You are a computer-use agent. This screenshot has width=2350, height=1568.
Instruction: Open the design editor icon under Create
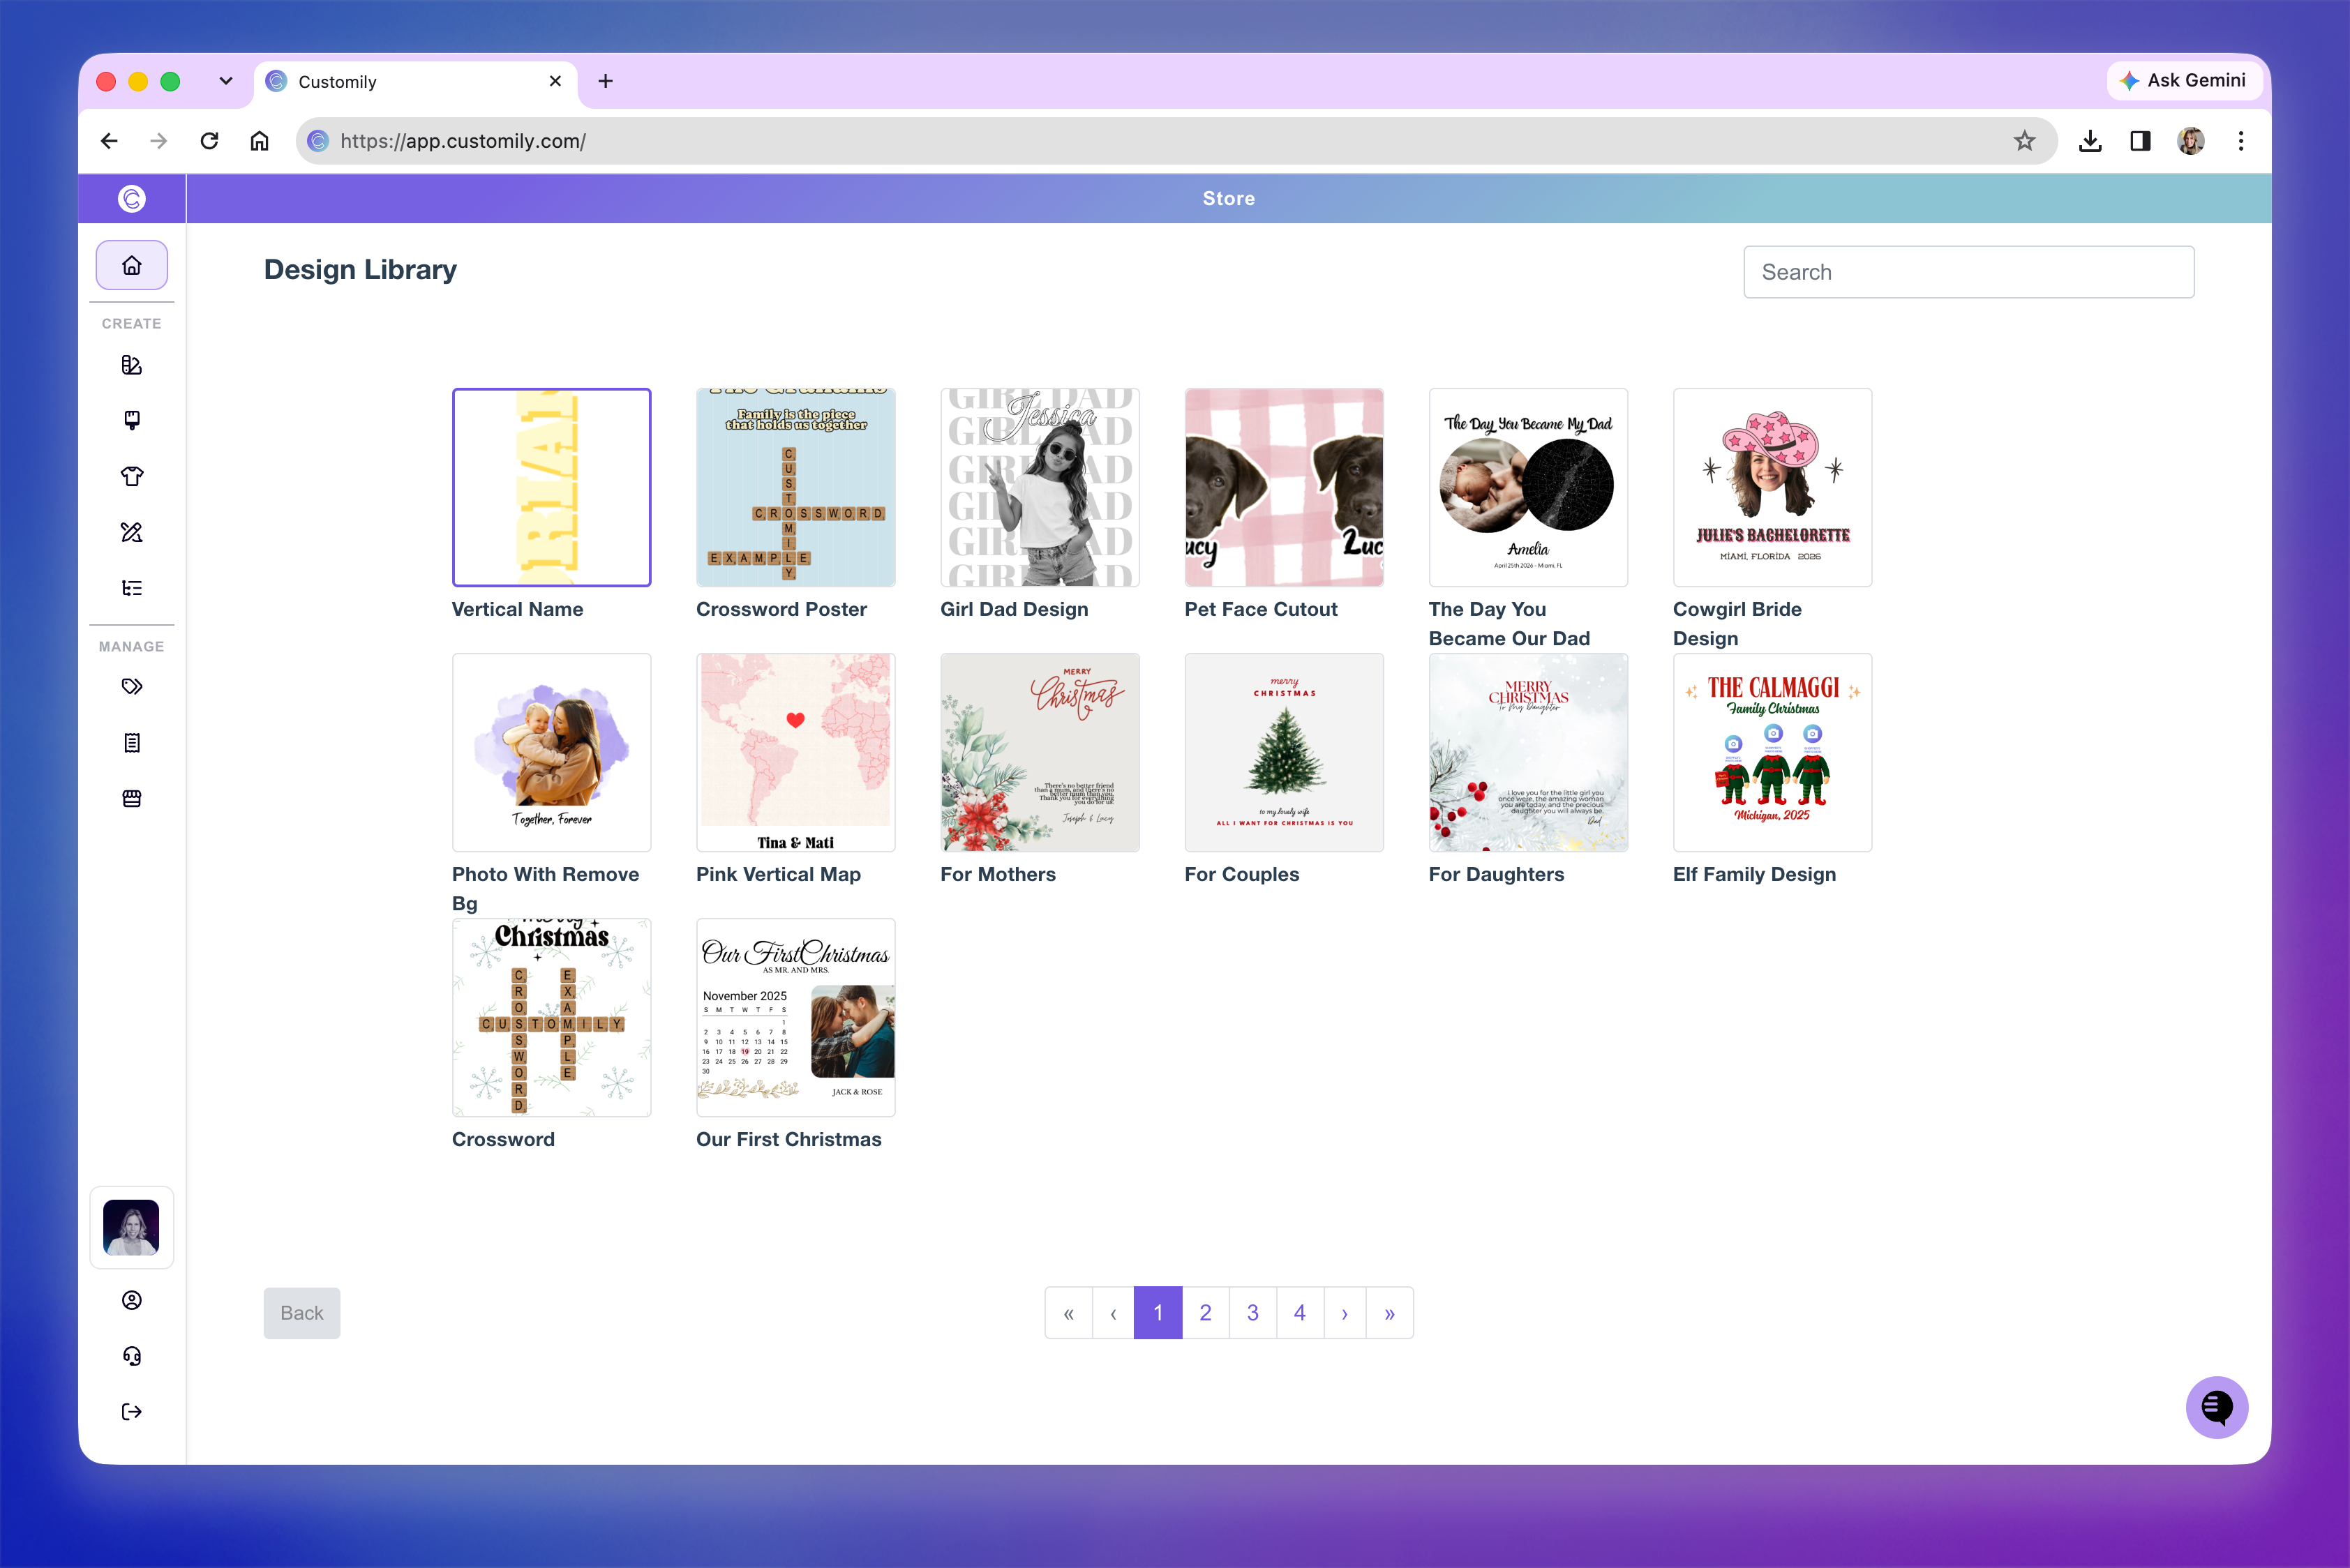(x=132, y=365)
